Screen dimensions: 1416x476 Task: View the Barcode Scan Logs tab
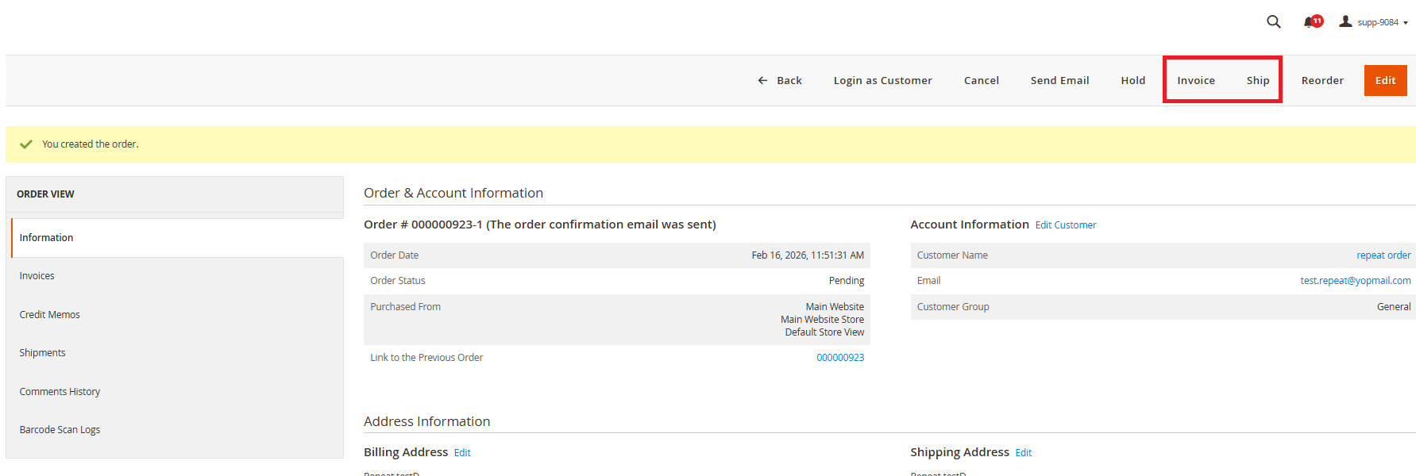point(60,430)
